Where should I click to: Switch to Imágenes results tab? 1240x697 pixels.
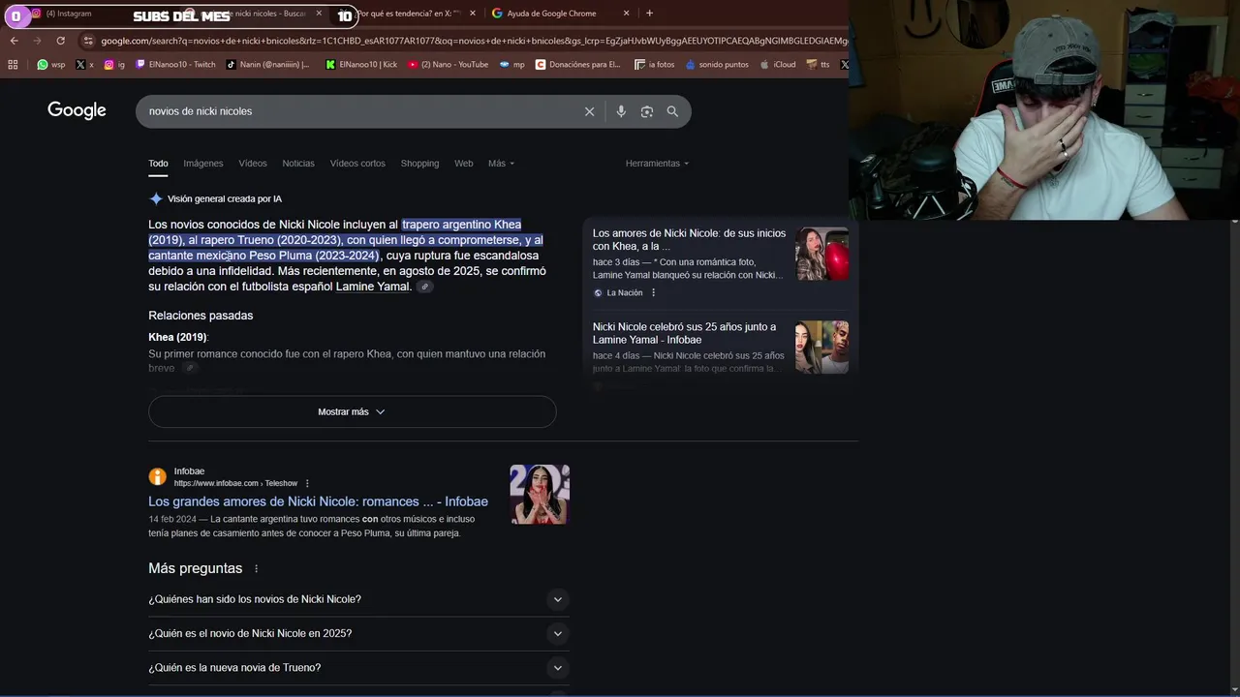pyautogui.click(x=203, y=164)
